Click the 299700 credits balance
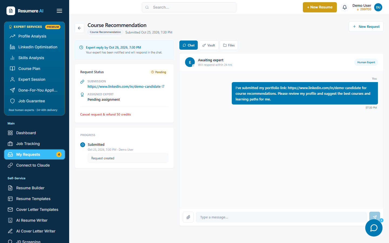This screenshot has width=389, height=243. click(364, 9)
